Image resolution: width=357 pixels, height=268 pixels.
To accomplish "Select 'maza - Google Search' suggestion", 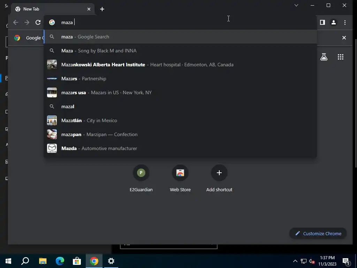I will tap(180, 37).
